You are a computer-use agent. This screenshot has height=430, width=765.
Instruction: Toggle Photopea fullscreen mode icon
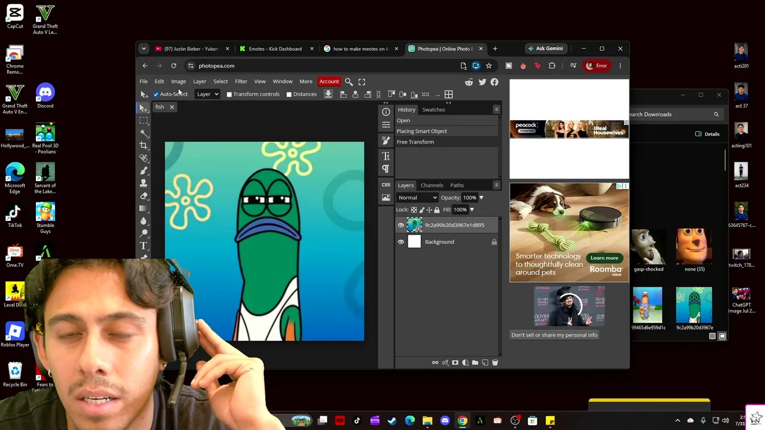[362, 82]
